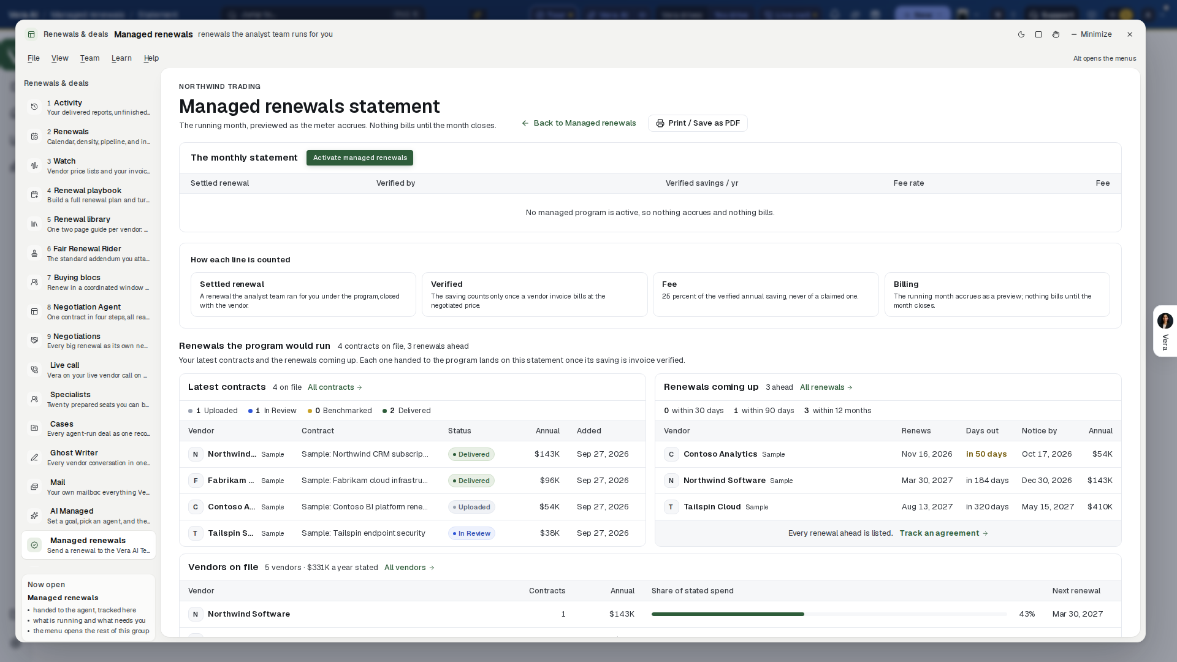Start Live call from sidebar icon
Image resolution: width=1177 pixels, height=662 pixels.
[x=34, y=370]
